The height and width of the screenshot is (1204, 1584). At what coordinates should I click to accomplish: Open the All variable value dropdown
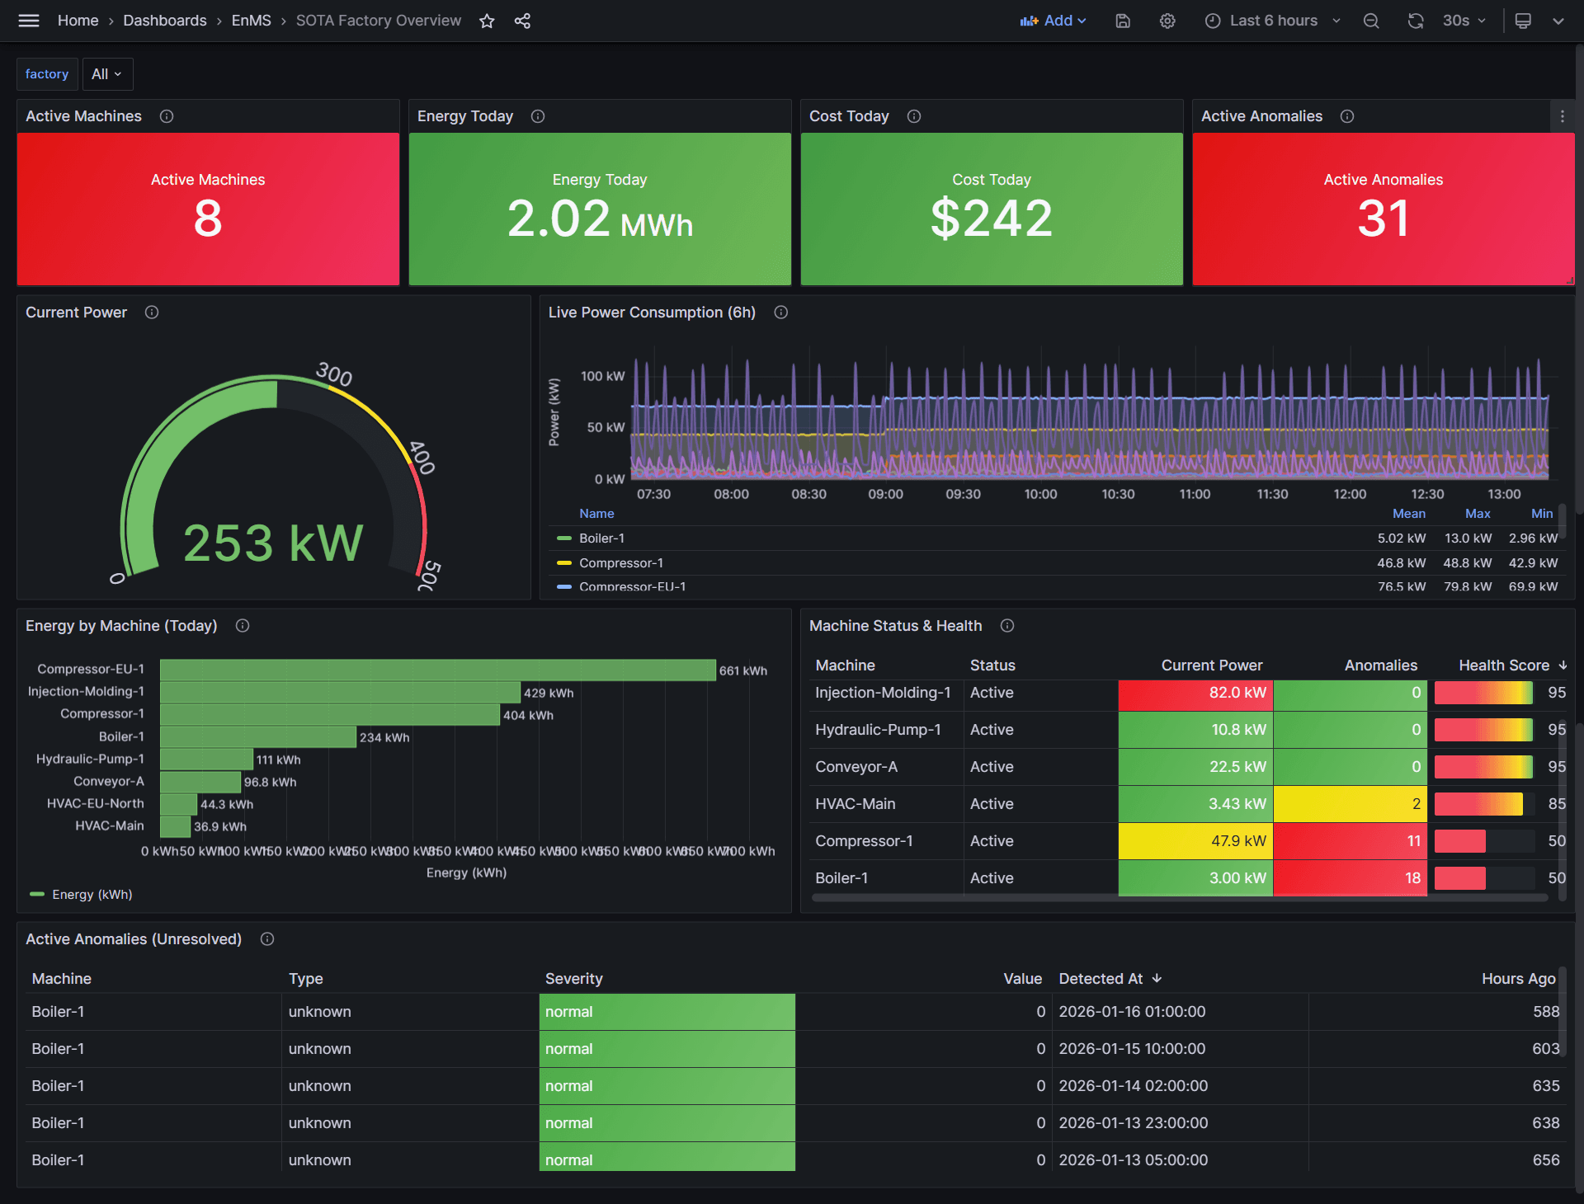(x=106, y=73)
